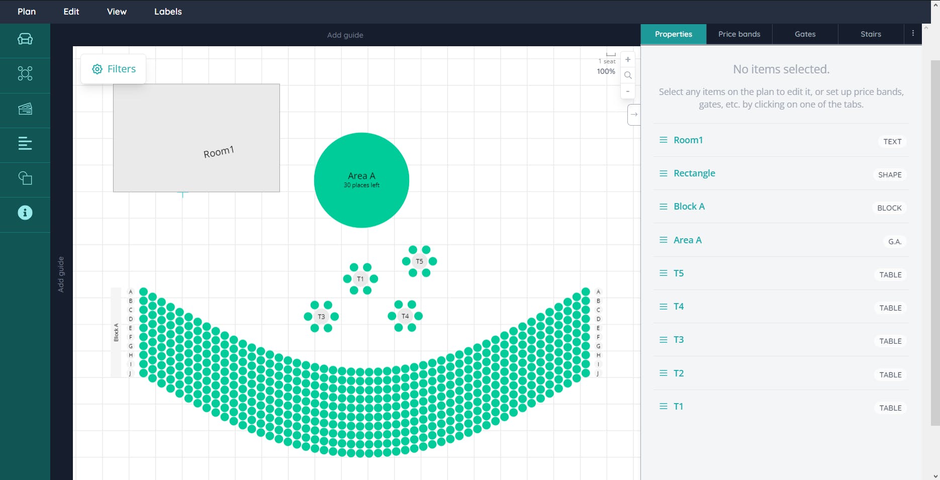Switch to the Price bands tab
The image size is (940, 480).
(x=739, y=34)
